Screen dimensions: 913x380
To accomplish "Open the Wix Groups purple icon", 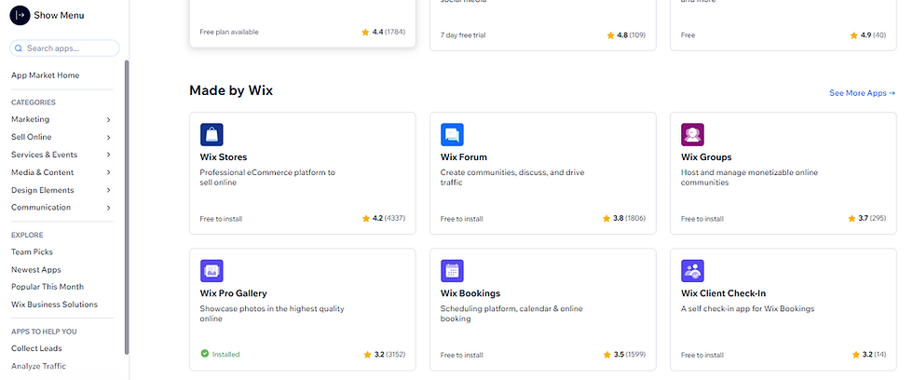I will [x=693, y=134].
